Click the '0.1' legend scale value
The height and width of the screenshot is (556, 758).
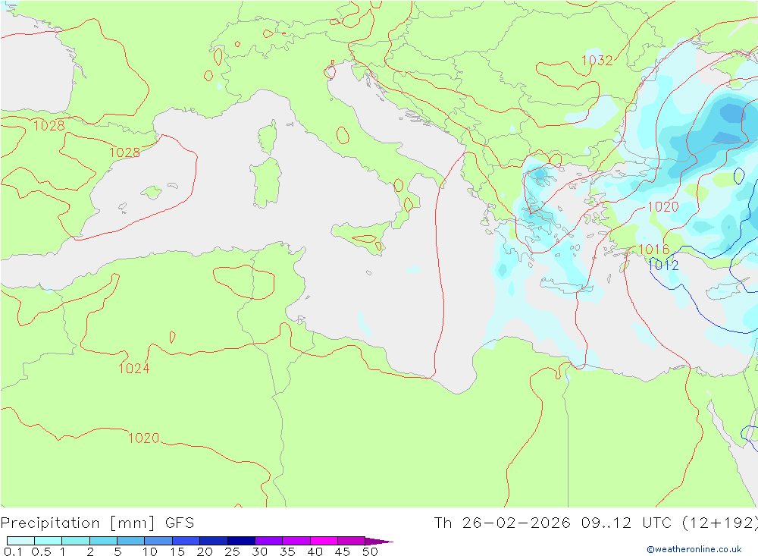tap(13, 551)
